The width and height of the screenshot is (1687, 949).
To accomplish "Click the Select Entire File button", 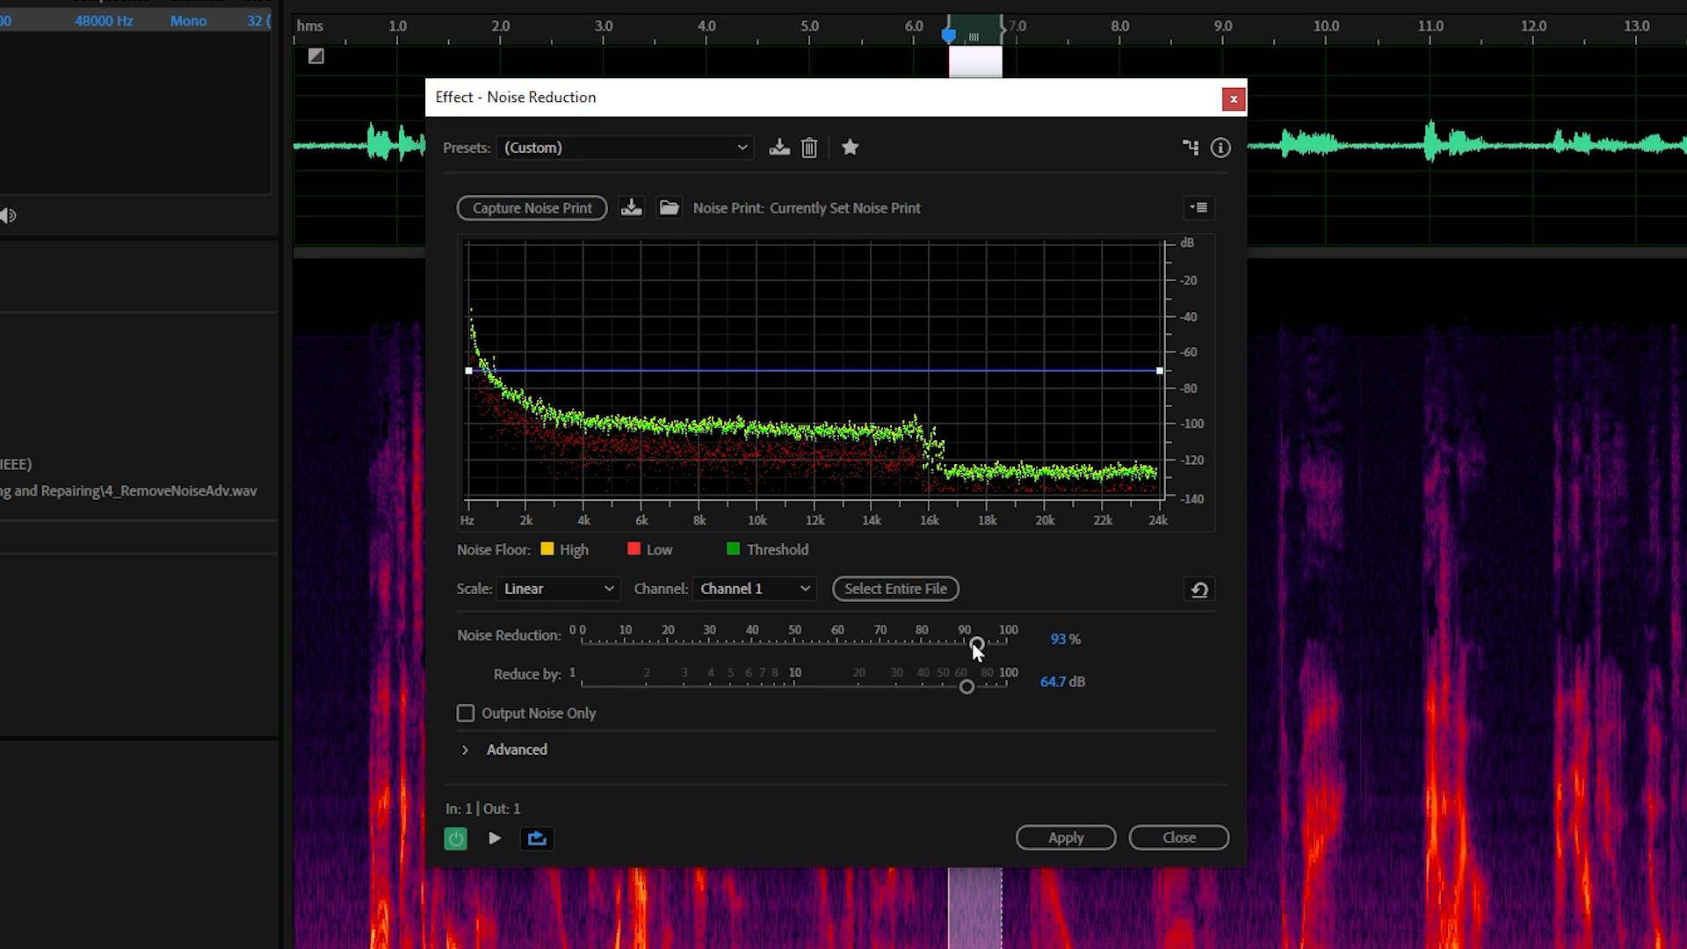I will [895, 589].
